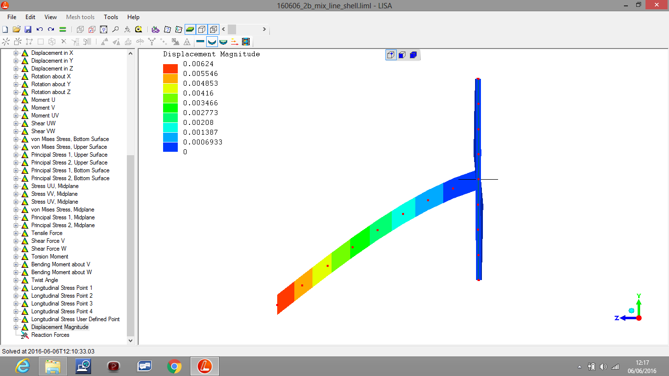669x376 pixels.
Task: Click the new blank document icon
Action: tap(5, 29)
